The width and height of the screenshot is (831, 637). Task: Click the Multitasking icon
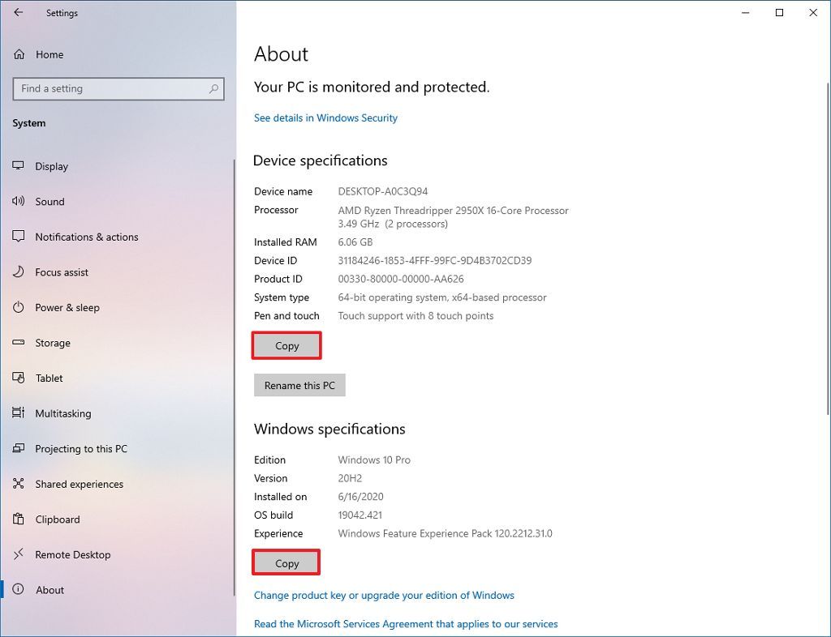19,413
